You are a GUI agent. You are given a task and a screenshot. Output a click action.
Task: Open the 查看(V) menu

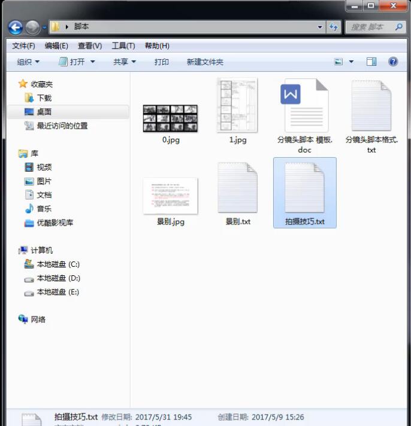90,46
